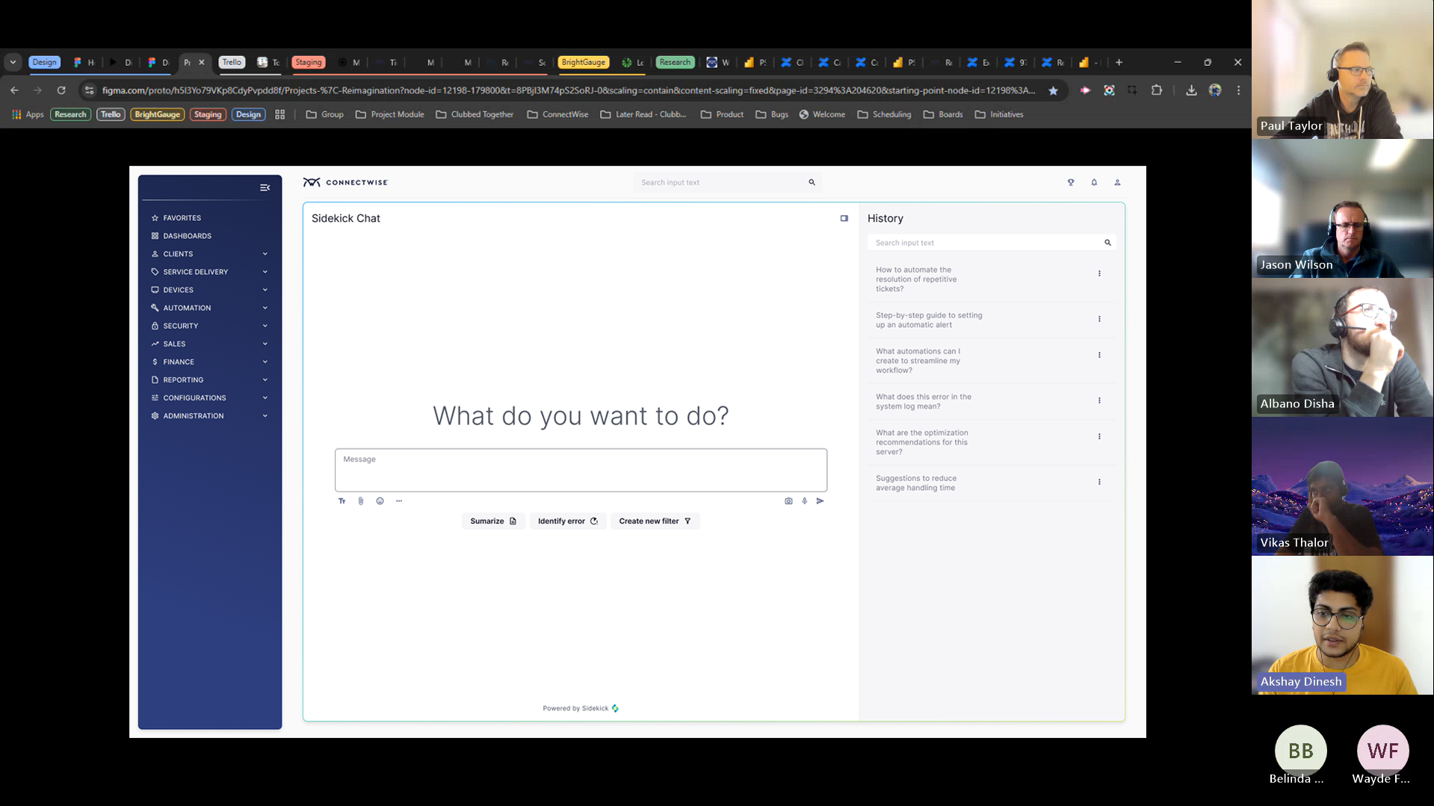Activate the microphone voice input icon
Image resolution: width=1434 pixels, height=806 pixels.
(805, 501)
